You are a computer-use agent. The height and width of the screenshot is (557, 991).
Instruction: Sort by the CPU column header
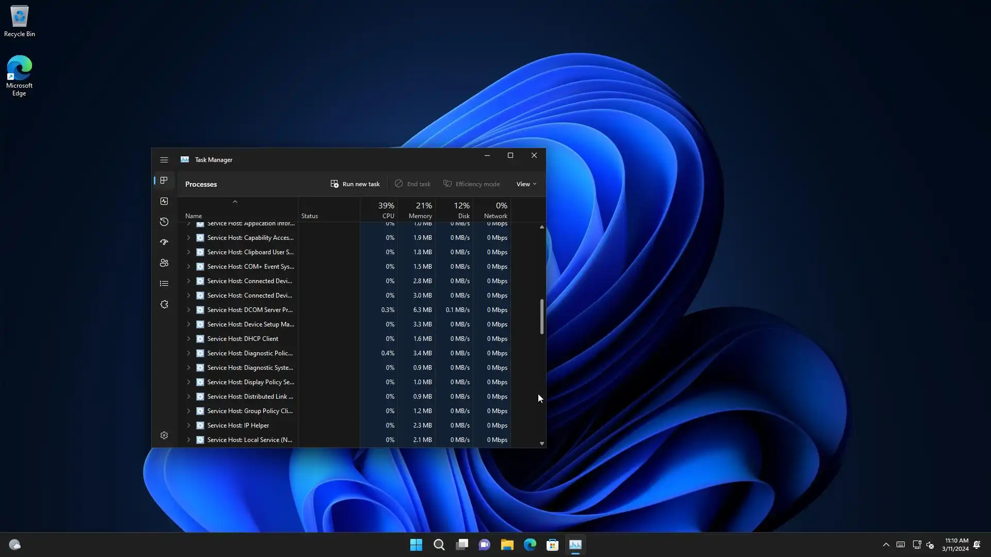(x=386, y=210)
